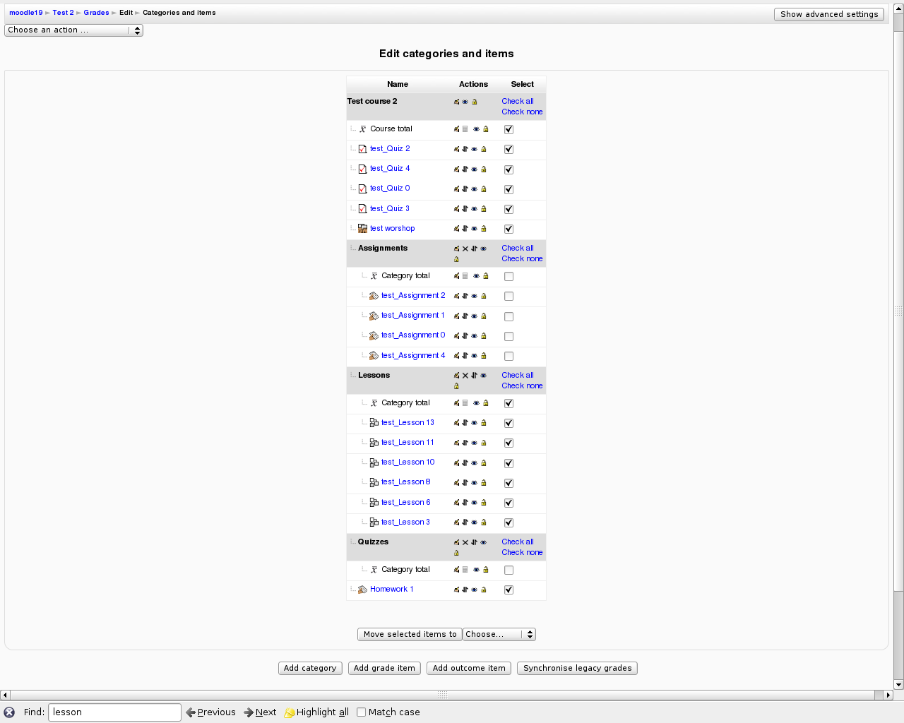Click move icon for test_Quiz 4
This screenshot has width=904, height=723.
465,169
